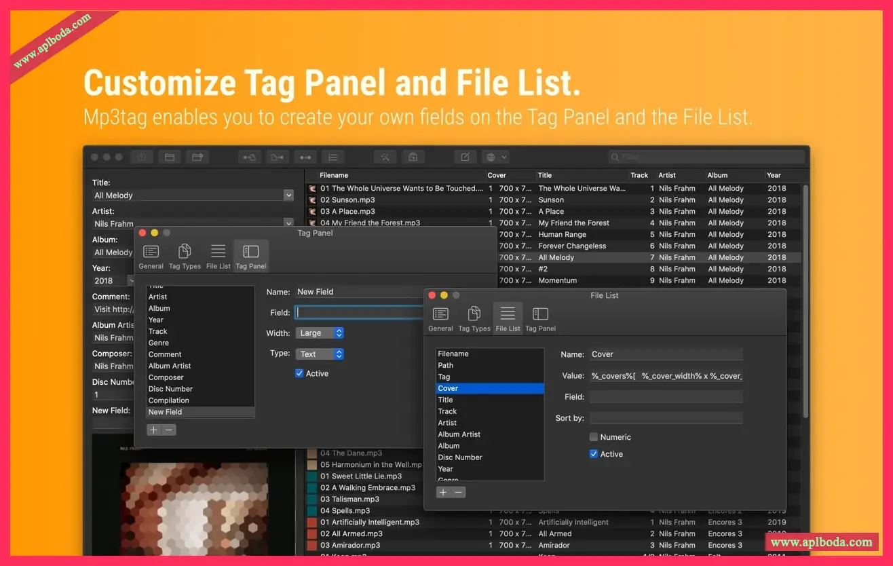Sort by the Filename column header
Image resolution: width=893 pixels, height=566 pixels.
[x=334, y=175]
